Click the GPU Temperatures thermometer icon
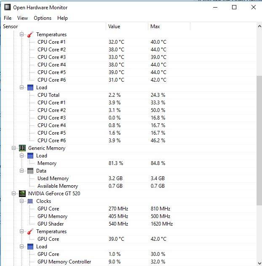262x266 pixels. tap(30, 231)
